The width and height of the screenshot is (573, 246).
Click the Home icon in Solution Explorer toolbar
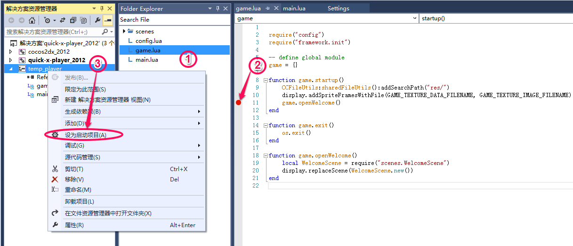tap(32, 20)
